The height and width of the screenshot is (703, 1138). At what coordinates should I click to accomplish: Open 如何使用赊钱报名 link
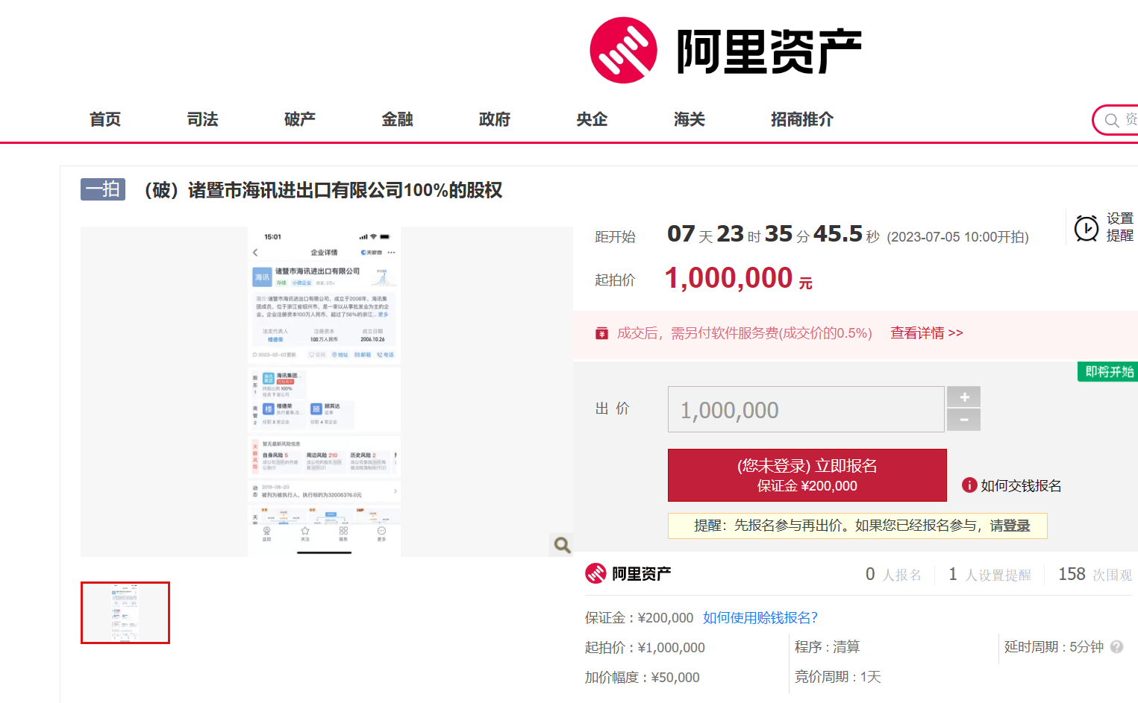point(759,617)
